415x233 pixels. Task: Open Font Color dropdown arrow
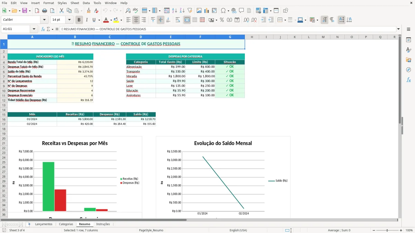tap(111, 20)
